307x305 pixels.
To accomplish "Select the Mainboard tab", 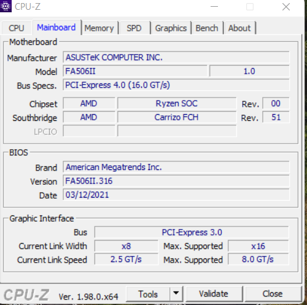I will [x=56, y=27].
